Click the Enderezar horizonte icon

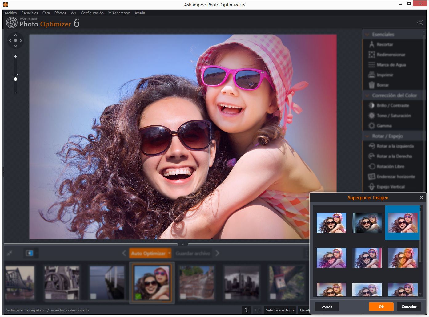(x=372, y=177)
